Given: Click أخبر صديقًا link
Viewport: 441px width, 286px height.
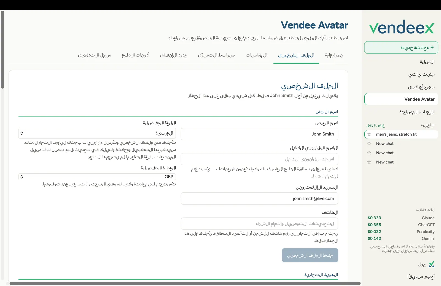Looking at the screenshot, I should (x=421, y=277).
